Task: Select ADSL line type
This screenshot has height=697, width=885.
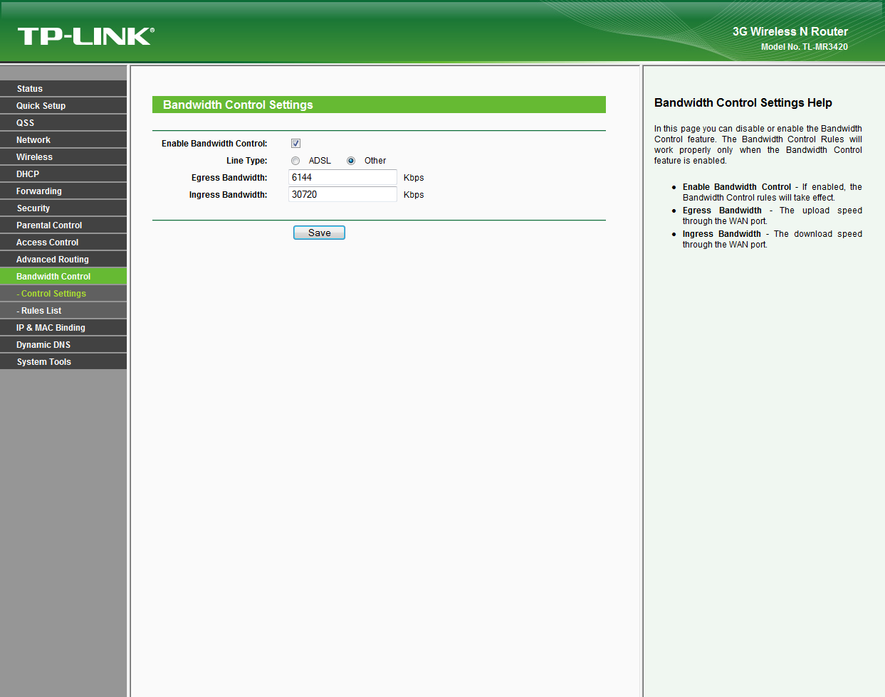Action: point(295,161)
